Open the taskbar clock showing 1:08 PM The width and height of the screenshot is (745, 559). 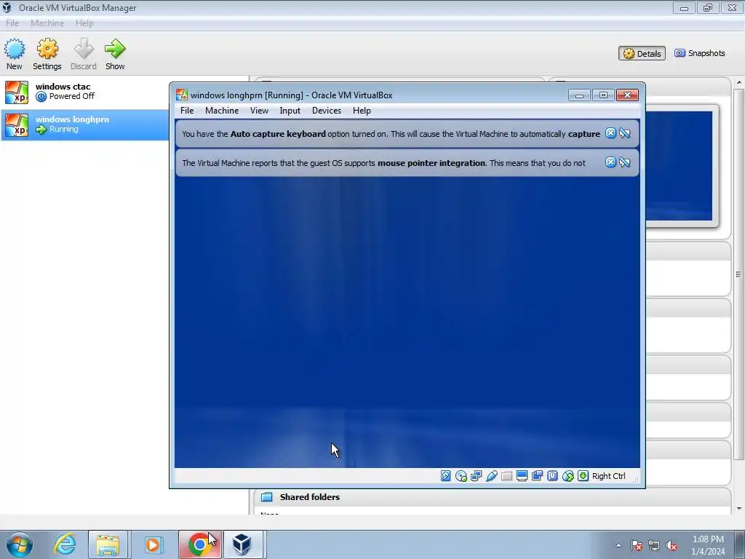708,545
